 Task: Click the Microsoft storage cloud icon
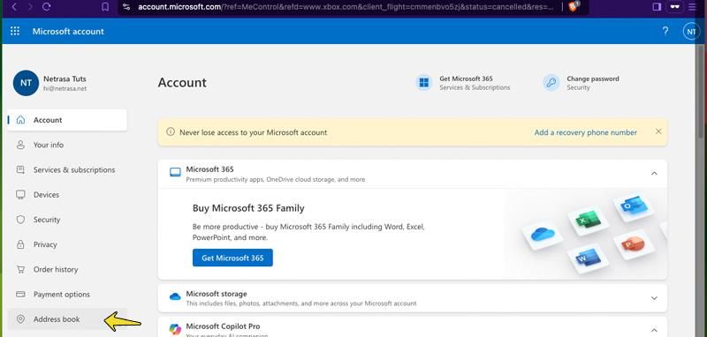(175, 296)
